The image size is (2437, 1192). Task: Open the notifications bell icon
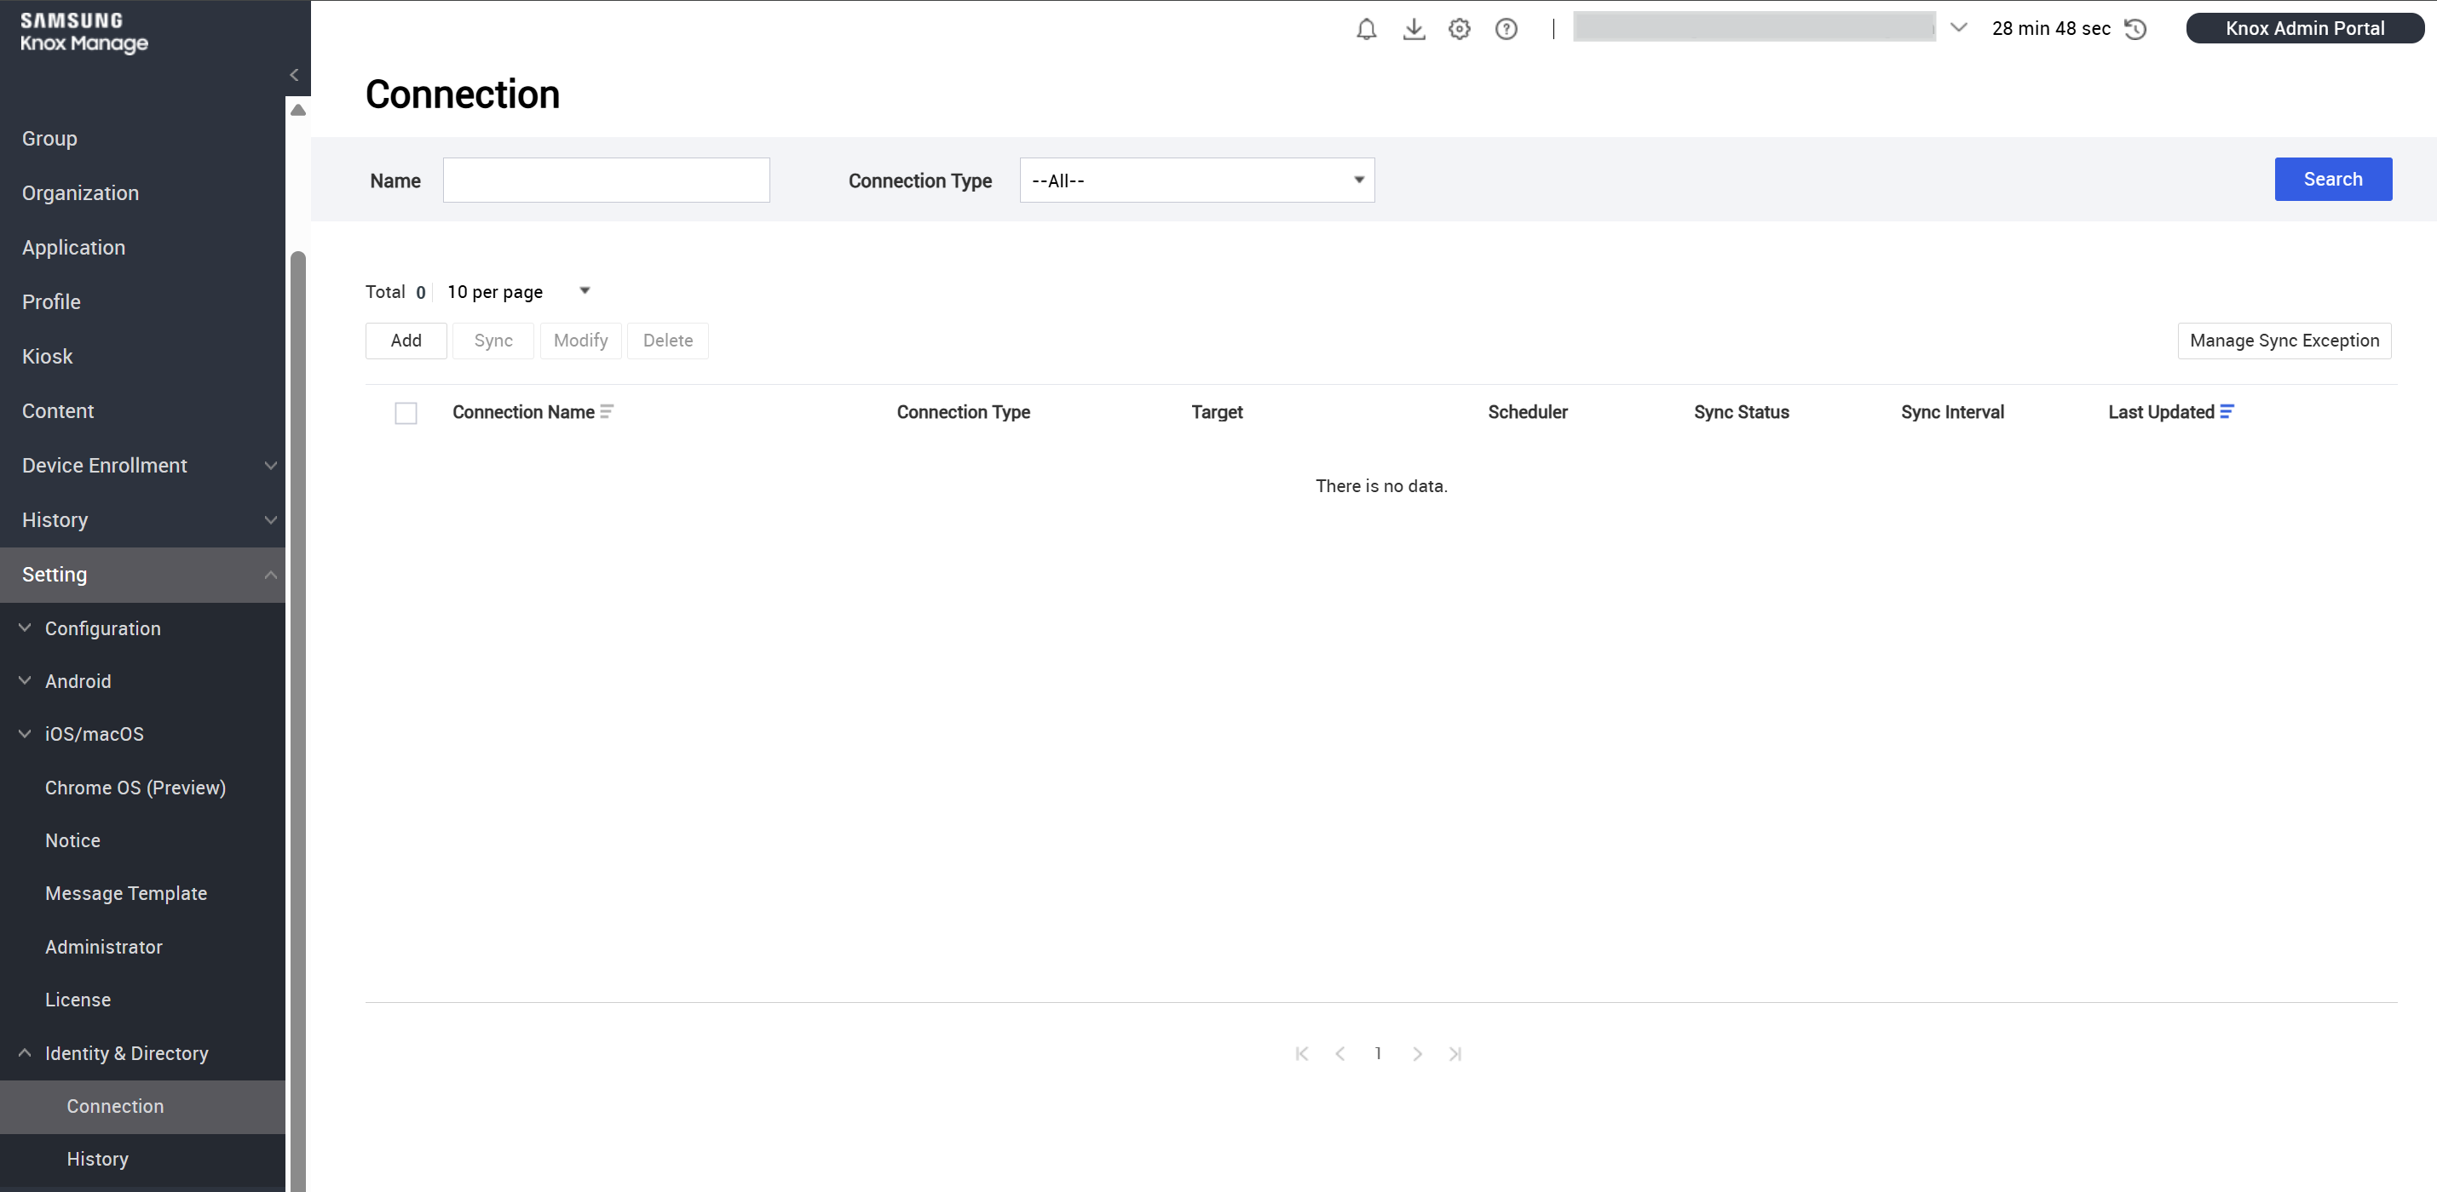(1366, 29)
